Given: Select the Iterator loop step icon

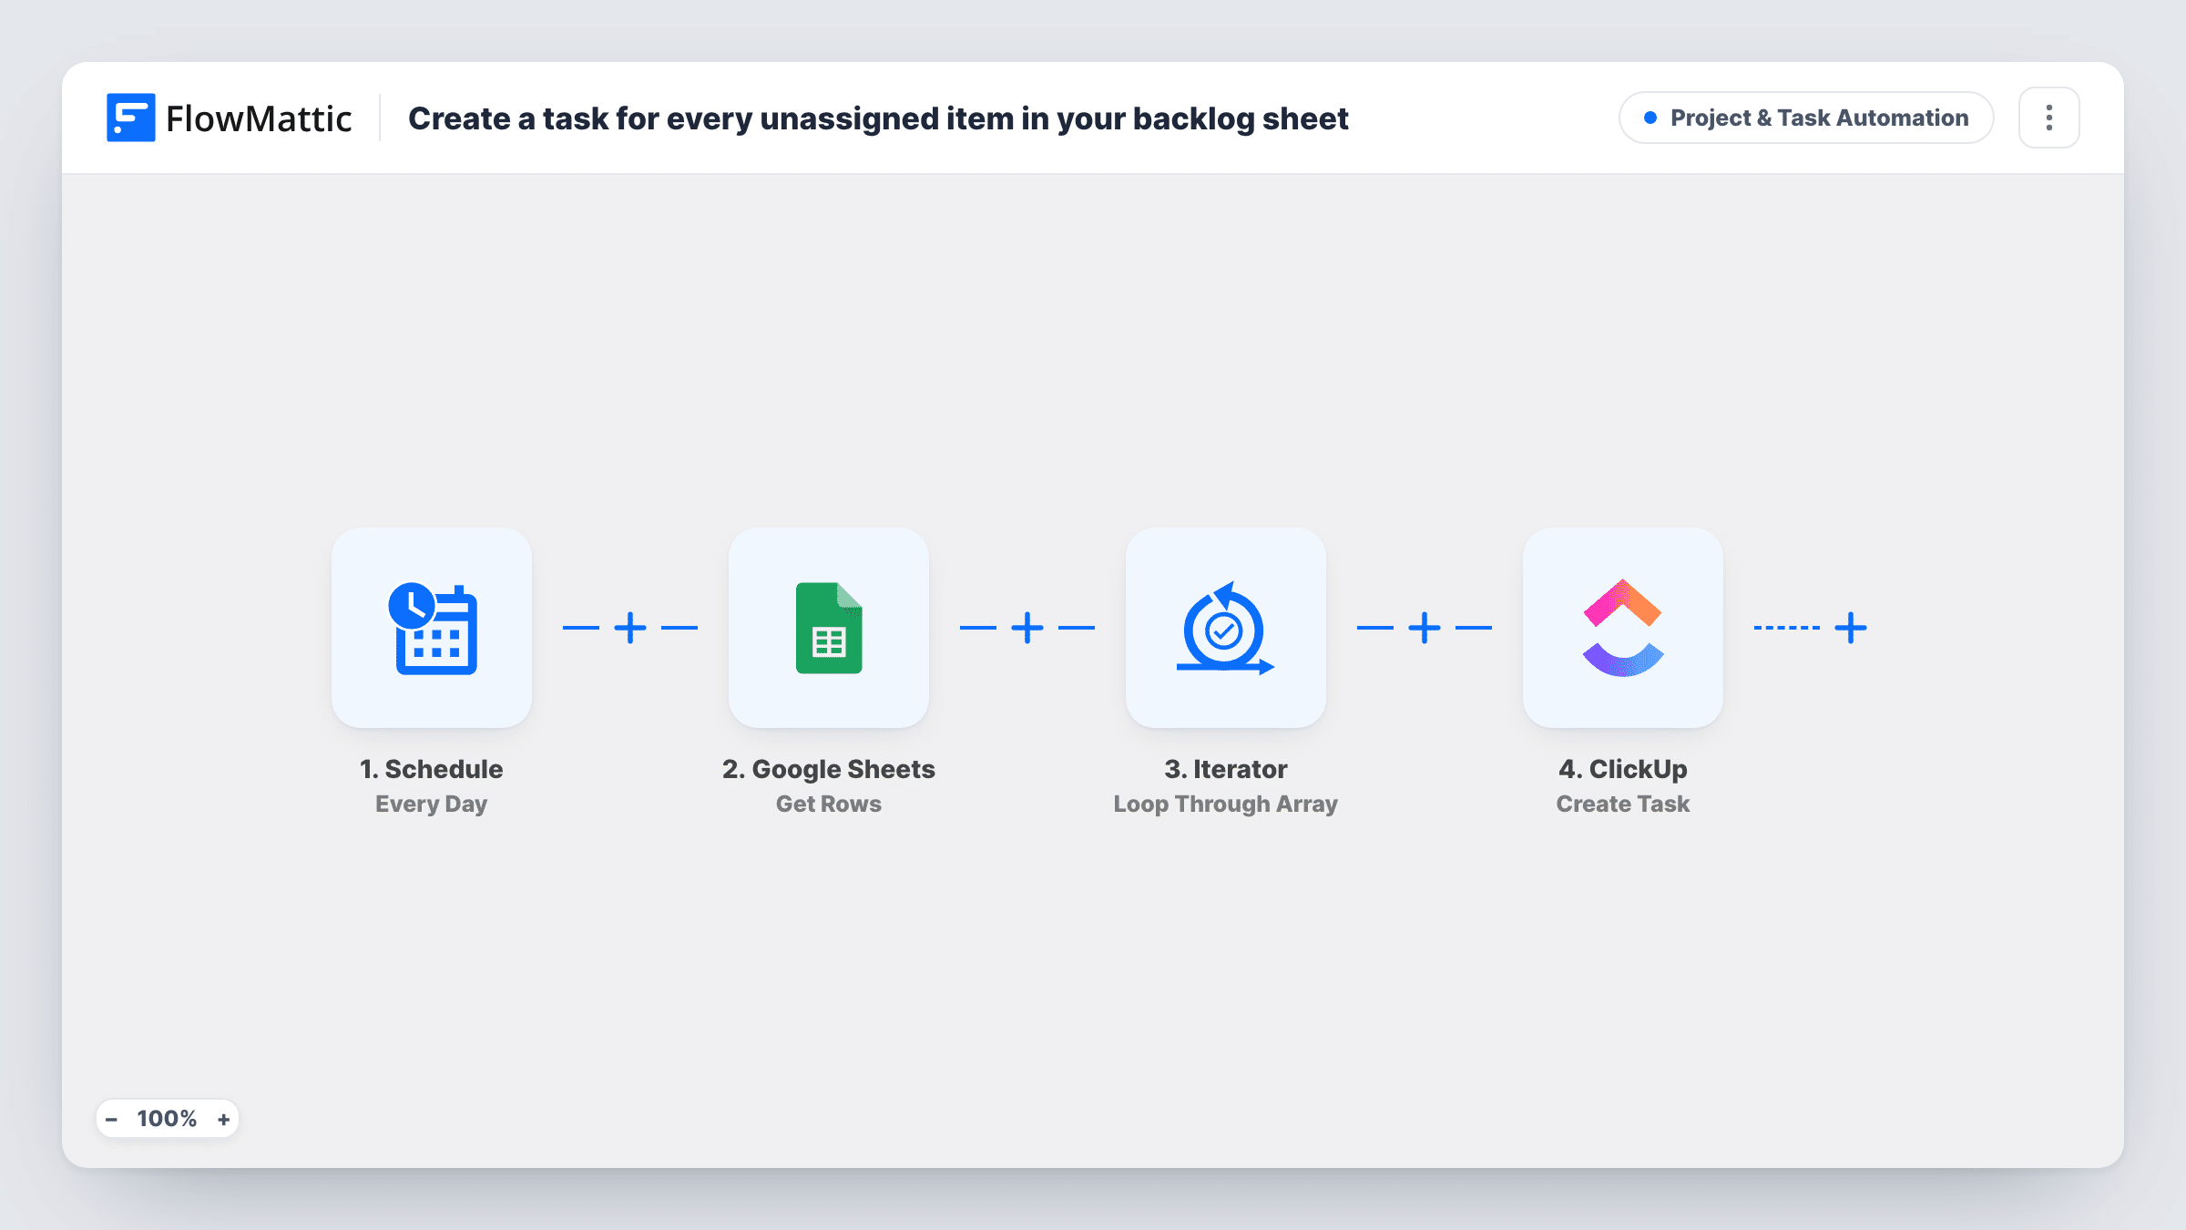Looking at the screenshot, I should click(1226, 628).
